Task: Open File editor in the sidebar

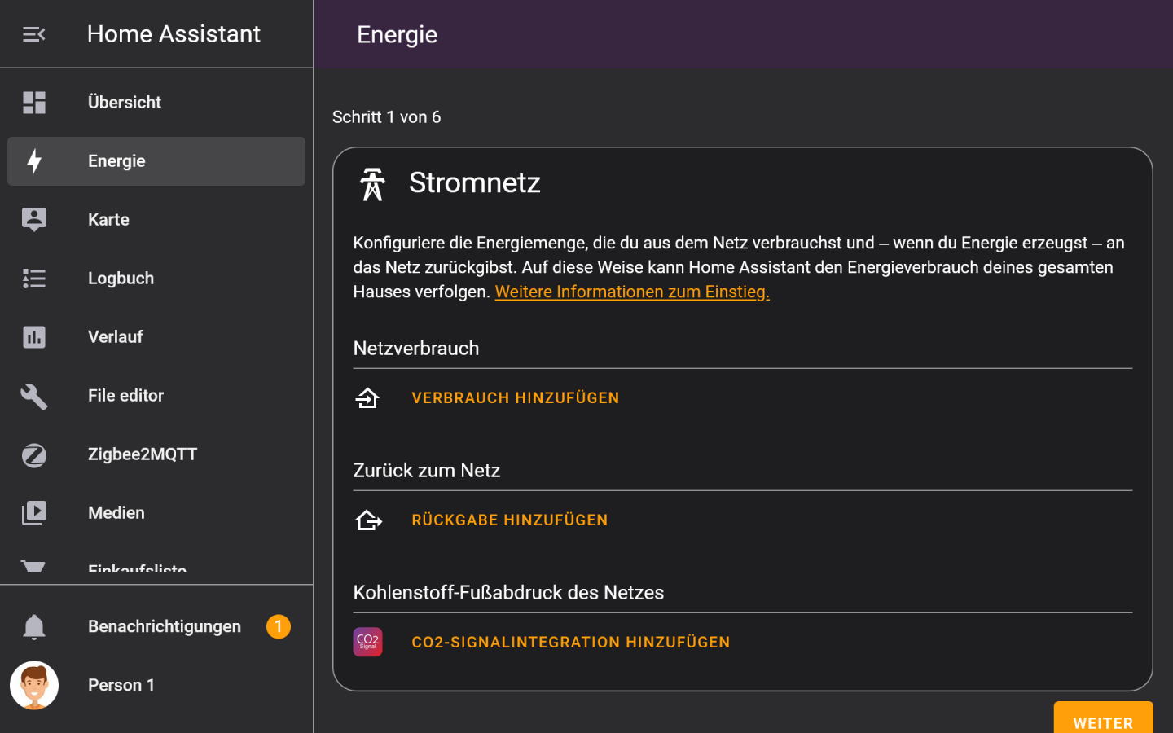Action: [156, 396]
